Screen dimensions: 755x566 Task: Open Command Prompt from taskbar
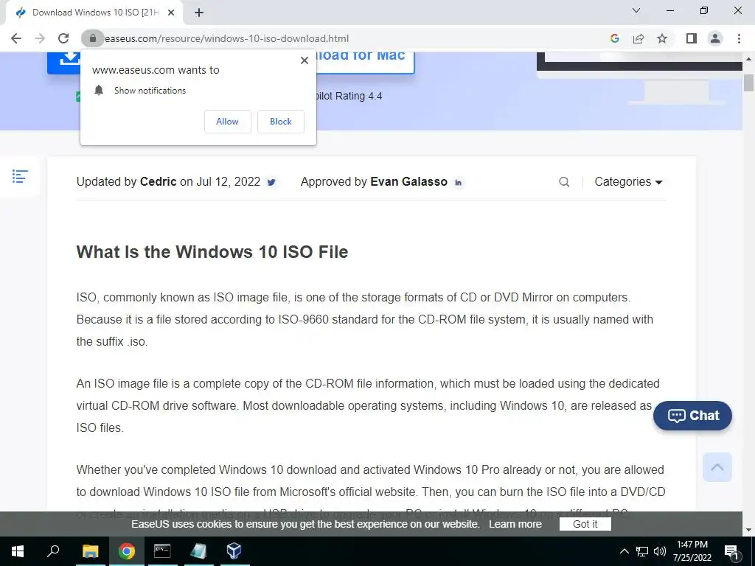coord(162,551)
